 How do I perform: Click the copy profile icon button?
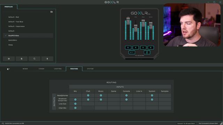34,59
